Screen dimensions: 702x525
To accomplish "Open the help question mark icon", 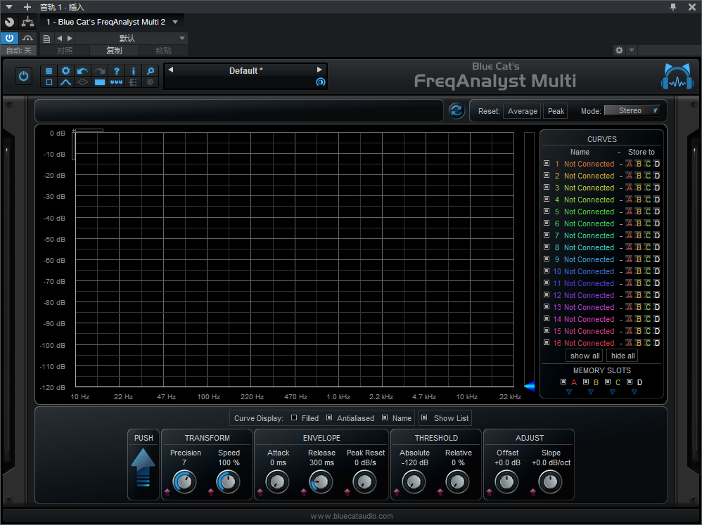I will [116, 71].
